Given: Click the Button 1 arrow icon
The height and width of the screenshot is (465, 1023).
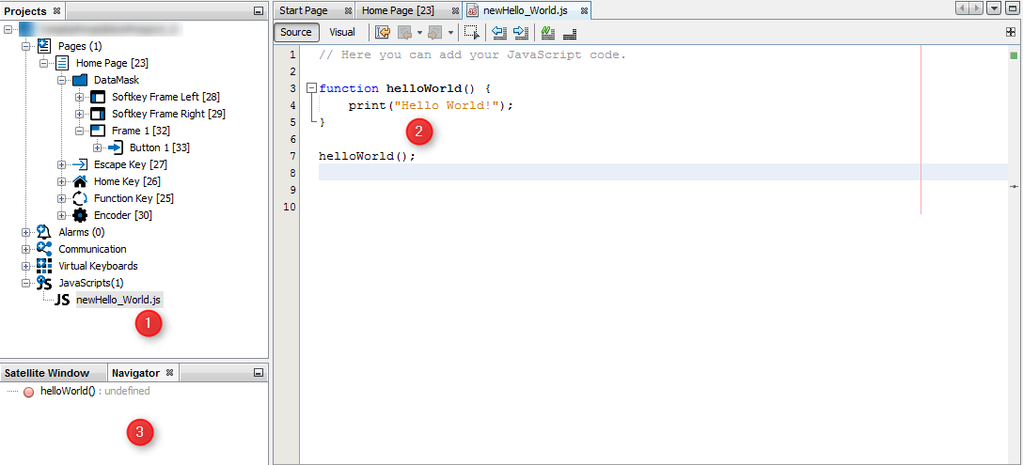Looking at the screenshot, I should click(116, 147).
